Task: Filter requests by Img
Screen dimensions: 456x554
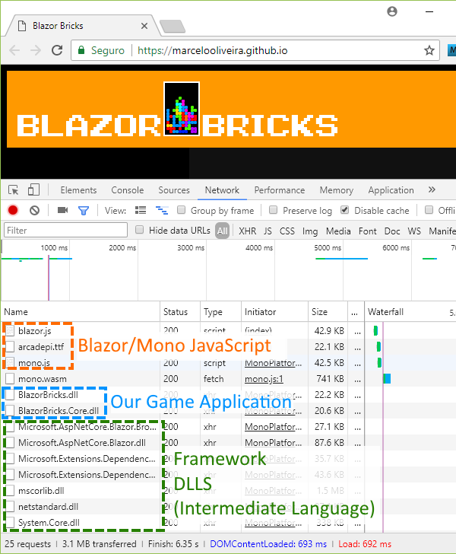Action: tap(310, 231)
